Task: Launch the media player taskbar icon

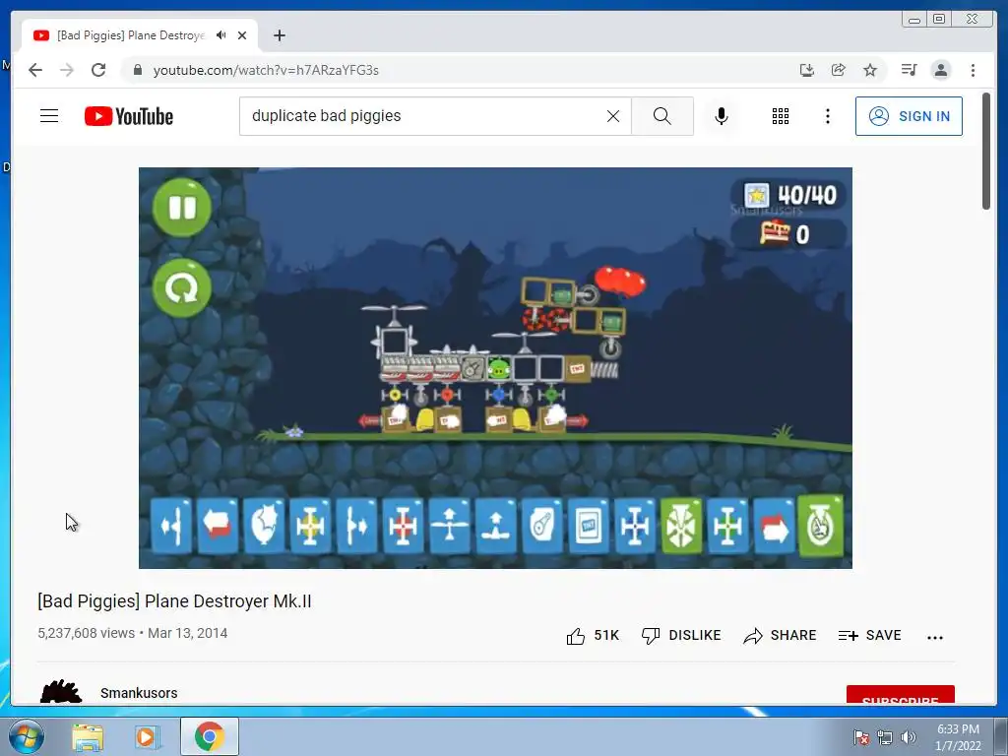Action: (148, 736)
